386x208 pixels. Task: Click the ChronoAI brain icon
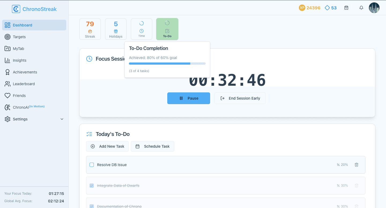click(8, 107)
